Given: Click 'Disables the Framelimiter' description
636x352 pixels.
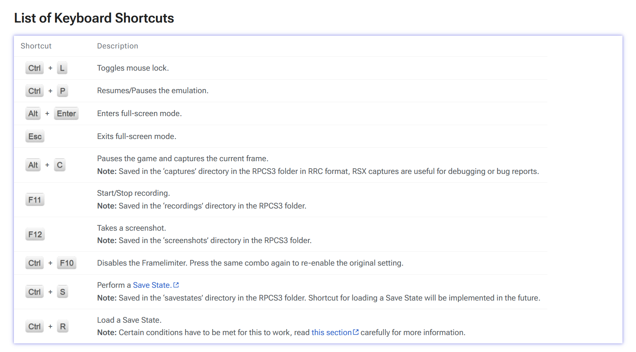Looking at the screenshot, I should click(x=250, y=263).
